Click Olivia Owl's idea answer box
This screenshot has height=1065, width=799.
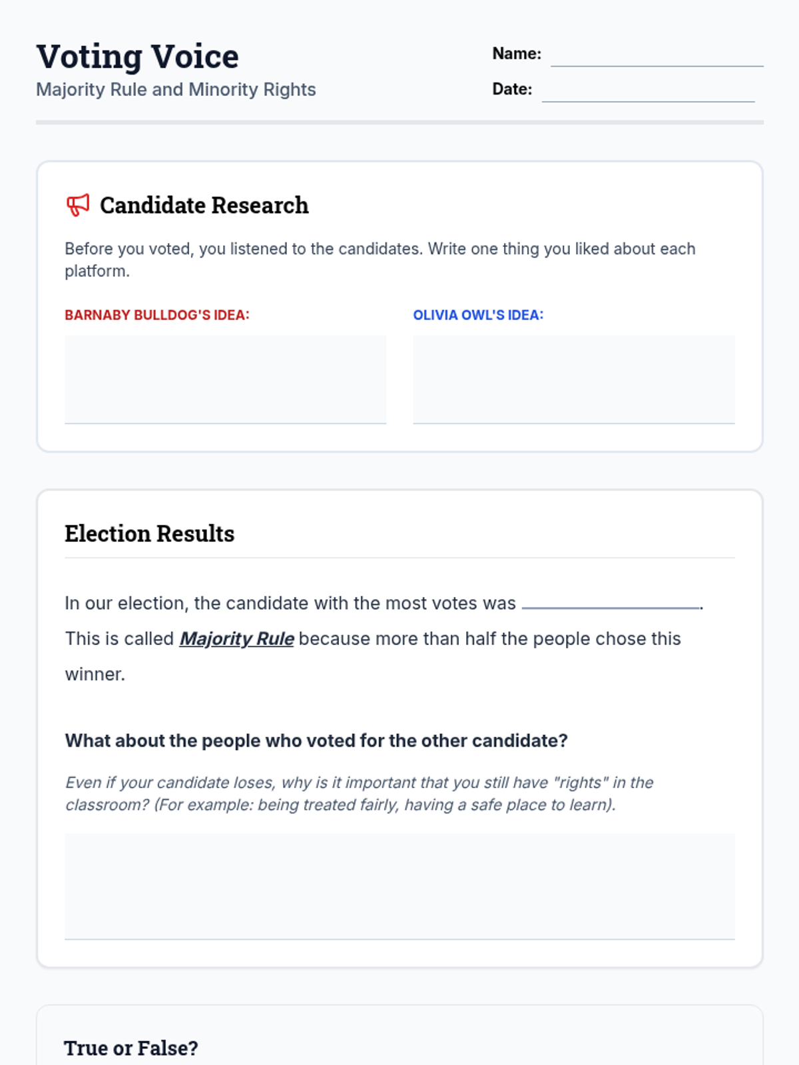573,379
